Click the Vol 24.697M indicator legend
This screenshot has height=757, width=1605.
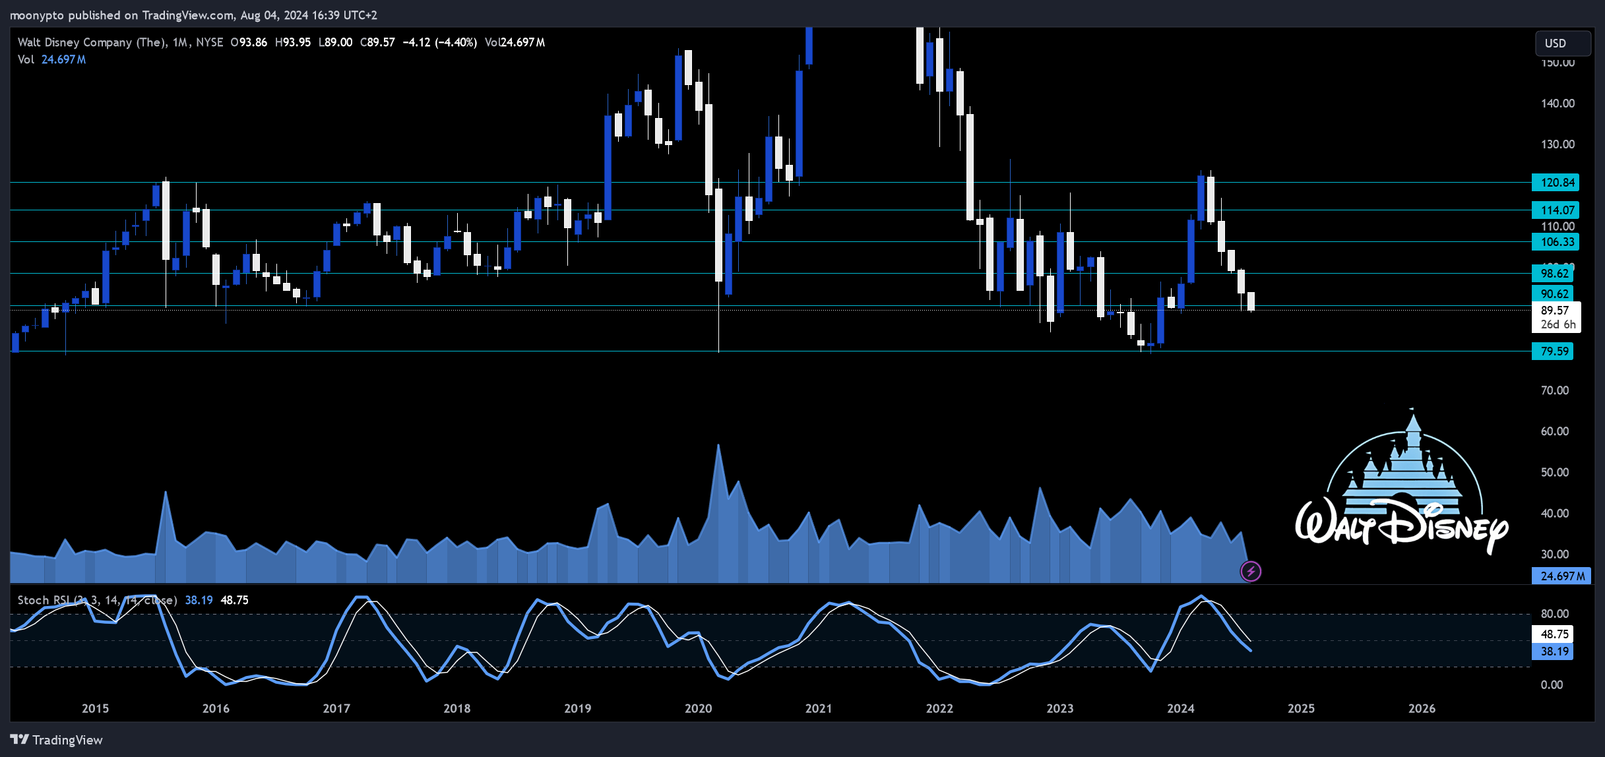pyautogui.click(x=51, y=59)
